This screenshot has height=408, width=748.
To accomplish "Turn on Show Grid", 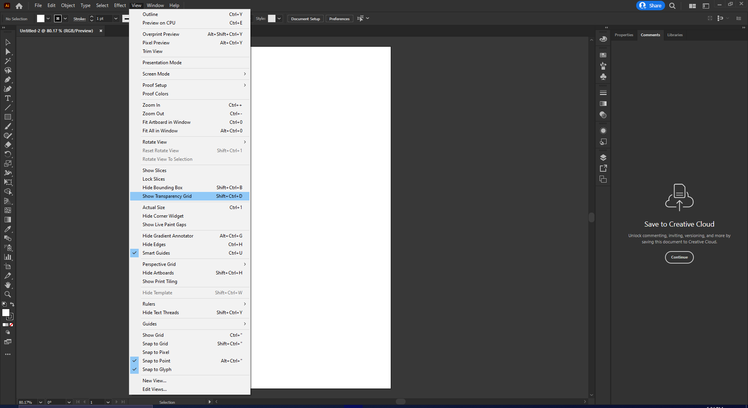I will 190,335.
